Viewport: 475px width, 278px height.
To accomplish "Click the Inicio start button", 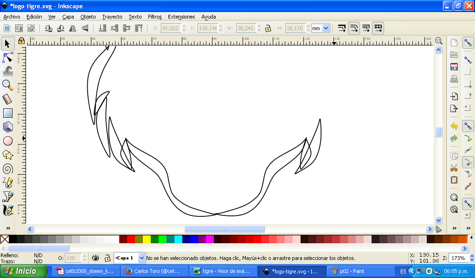I will (24, 271).
